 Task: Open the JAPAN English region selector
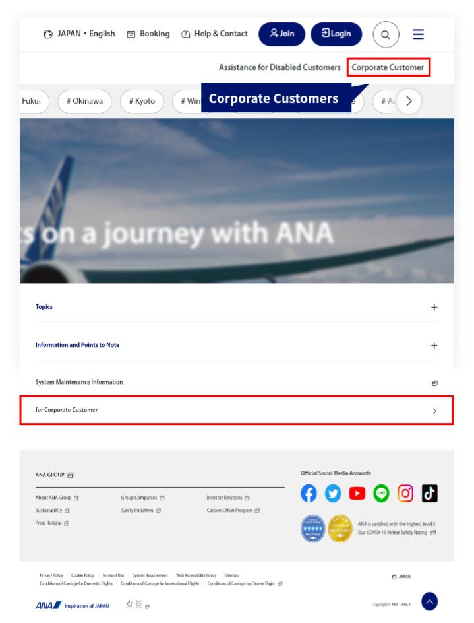[79, 34]
